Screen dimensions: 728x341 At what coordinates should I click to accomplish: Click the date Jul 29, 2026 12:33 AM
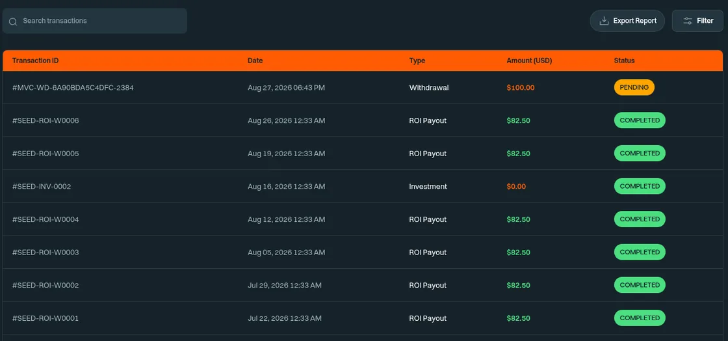click(284, 285)
